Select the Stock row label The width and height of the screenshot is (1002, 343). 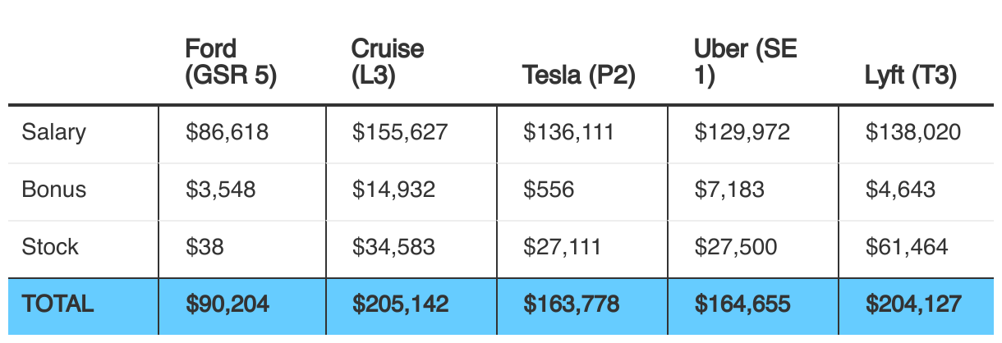(x=51, y=247)
